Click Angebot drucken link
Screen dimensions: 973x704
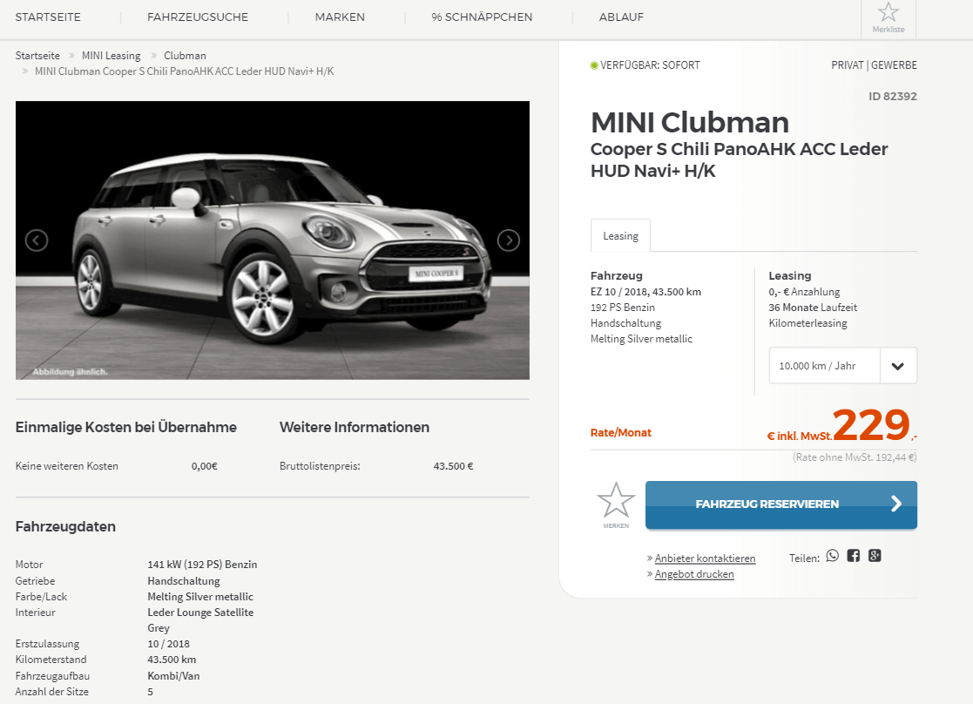point(694,574)
